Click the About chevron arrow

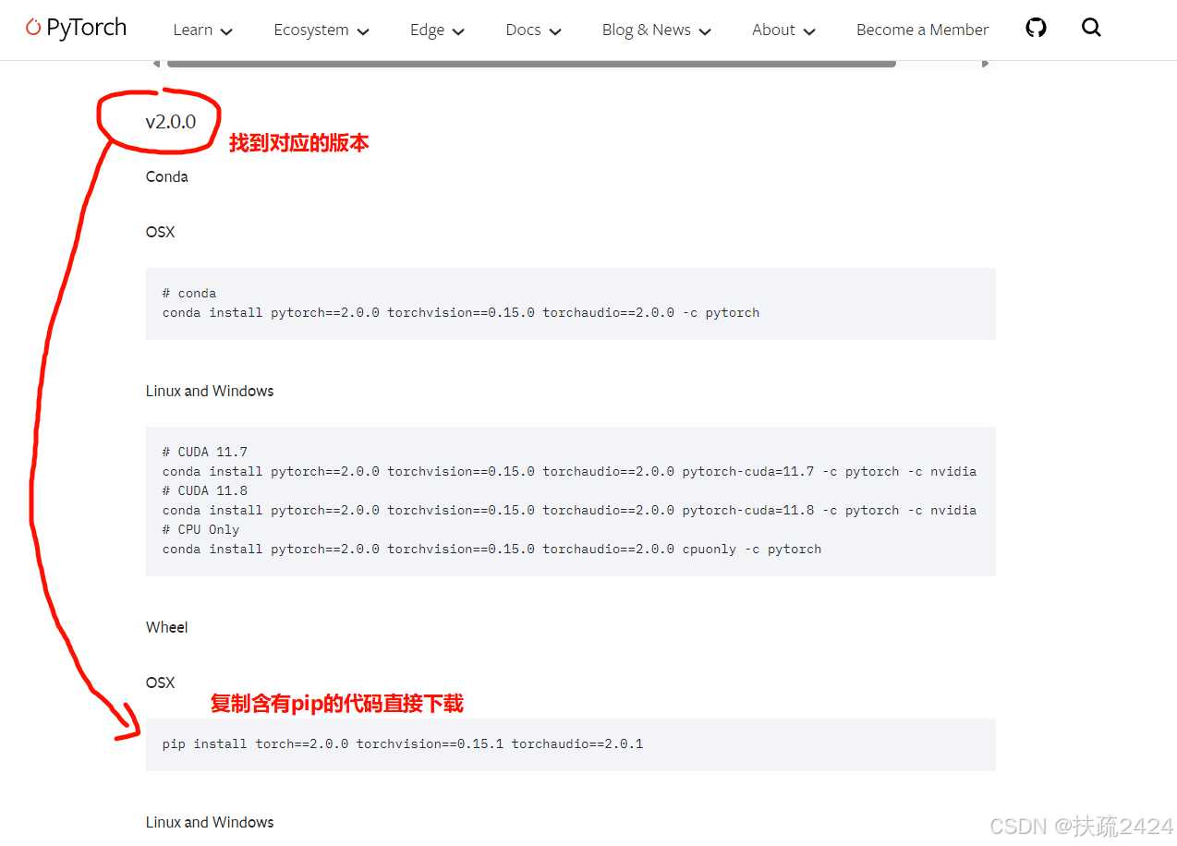(809, 31)
